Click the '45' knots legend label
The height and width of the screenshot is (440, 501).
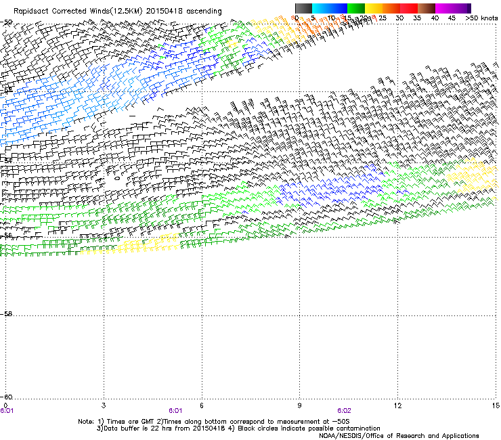[452, 18]
